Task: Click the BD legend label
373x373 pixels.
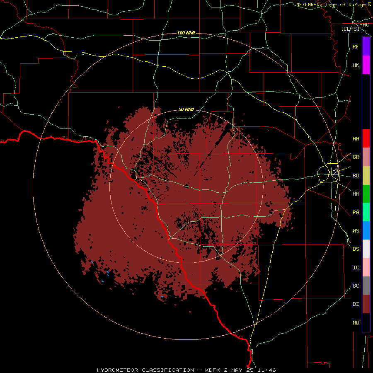Action: click(356, 176)
